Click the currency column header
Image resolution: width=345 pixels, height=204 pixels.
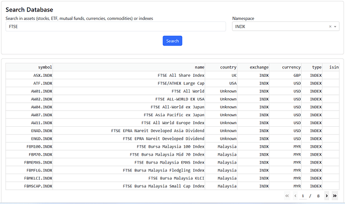(286, 67)
